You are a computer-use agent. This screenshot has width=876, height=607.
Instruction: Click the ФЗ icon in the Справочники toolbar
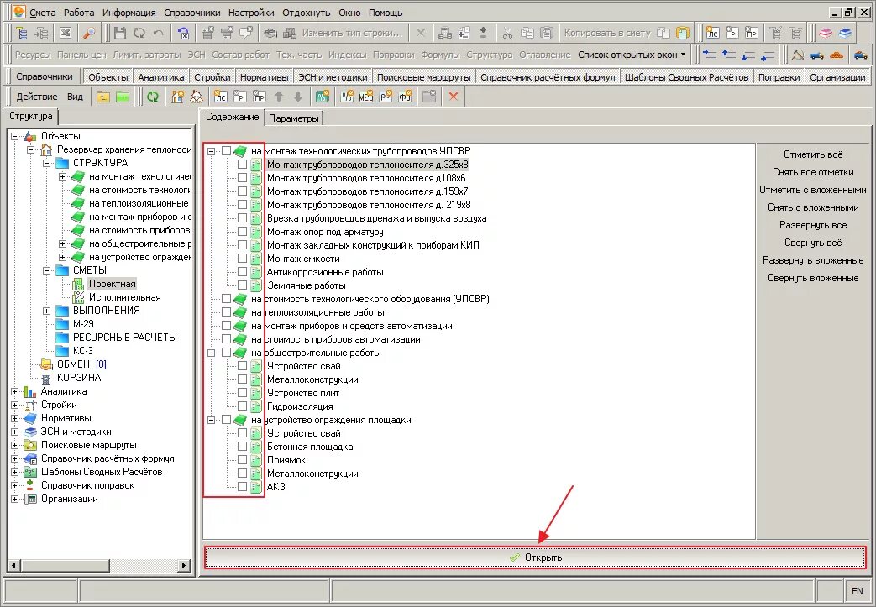point(405,97)
